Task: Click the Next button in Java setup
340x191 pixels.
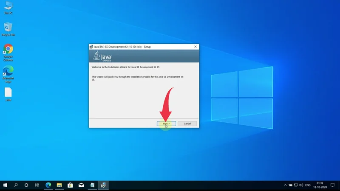Action: pyautogui.click(x=166, y=124)
